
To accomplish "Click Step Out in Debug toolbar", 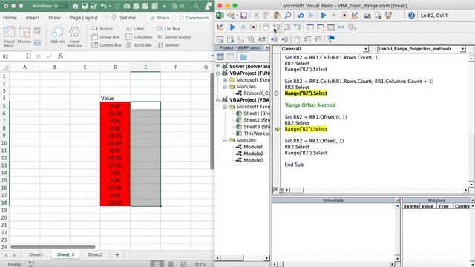I will [x=298, y=27].
